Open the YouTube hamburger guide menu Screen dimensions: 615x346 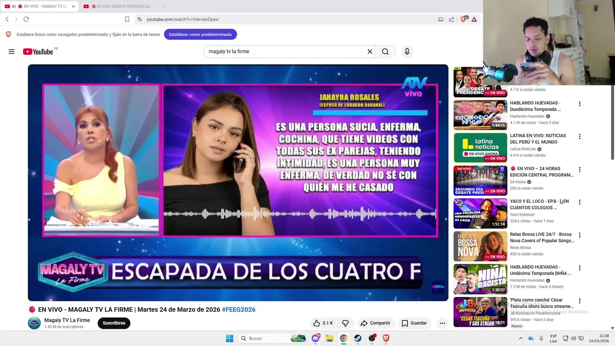coord(12,51)
